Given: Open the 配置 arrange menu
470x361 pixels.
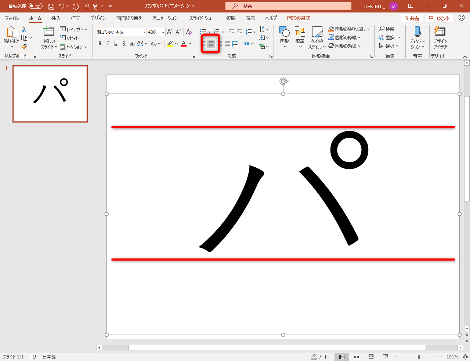Looking at the screenshot, I should (300, 37).
